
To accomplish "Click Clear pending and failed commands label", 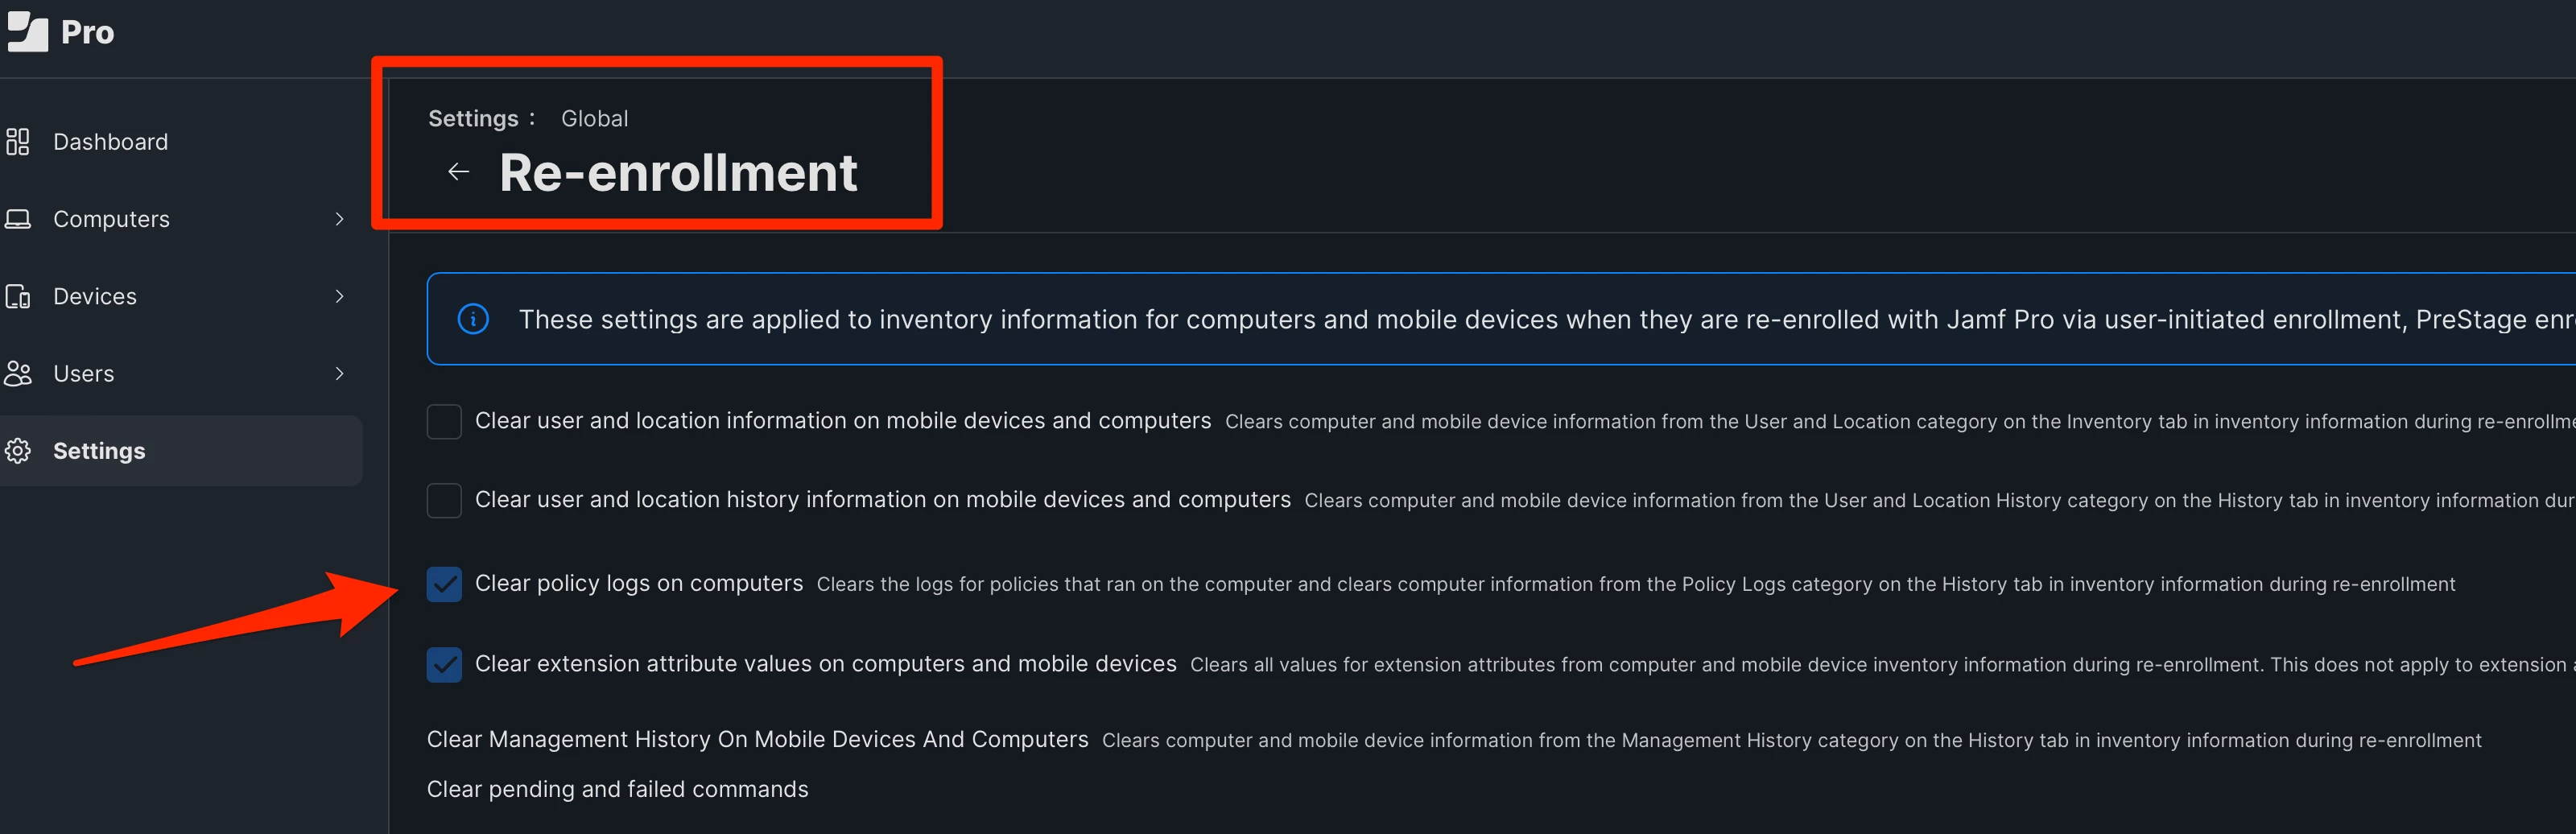I will point(617,790).
